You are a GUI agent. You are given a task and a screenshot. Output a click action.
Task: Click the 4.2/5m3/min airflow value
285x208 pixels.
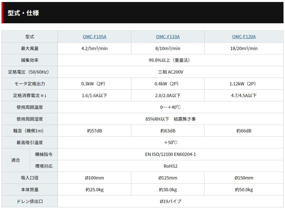tap(94, 49)
